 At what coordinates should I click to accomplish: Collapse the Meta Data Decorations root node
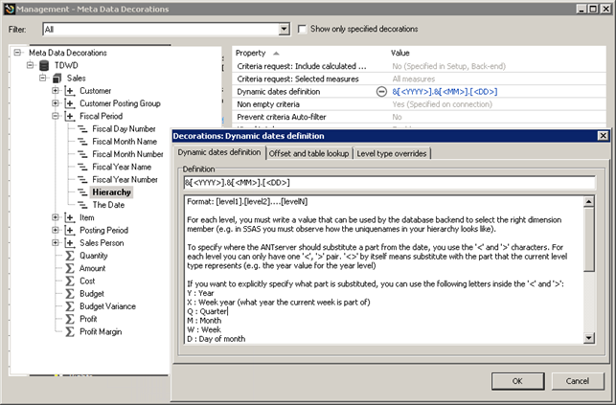coord(17,53)
